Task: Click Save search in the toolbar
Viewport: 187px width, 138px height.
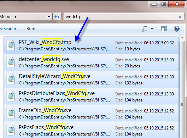Action: 8,29
